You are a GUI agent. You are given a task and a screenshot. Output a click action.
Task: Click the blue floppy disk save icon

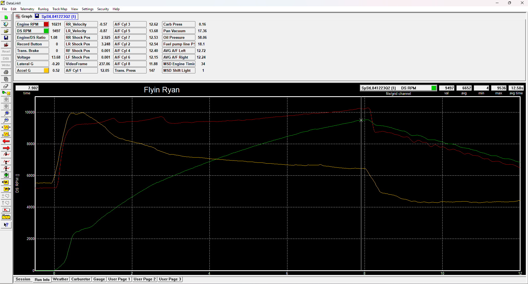[x=6, y=38]
